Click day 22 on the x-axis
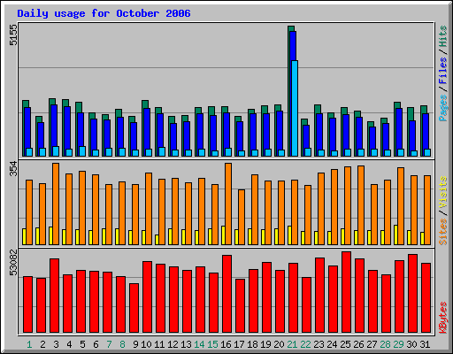Image resolution: width=453 pixels, height=354 pixels. [x=305, y=344]
